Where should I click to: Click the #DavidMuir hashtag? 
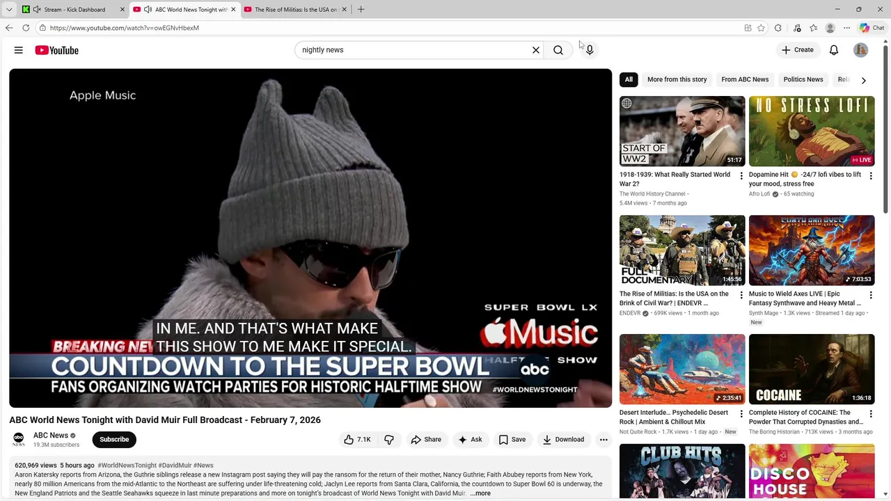[175, 466]
